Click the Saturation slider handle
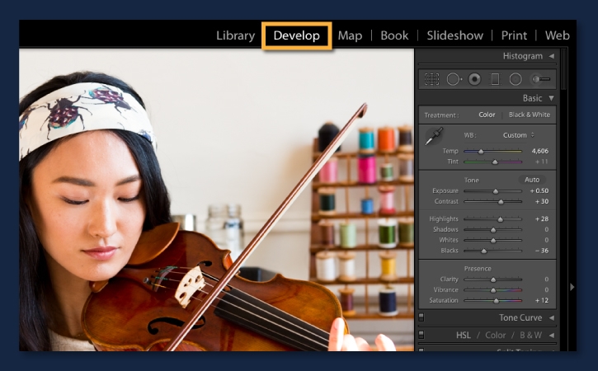Viewport: 598px width, 371px height. 496,301
